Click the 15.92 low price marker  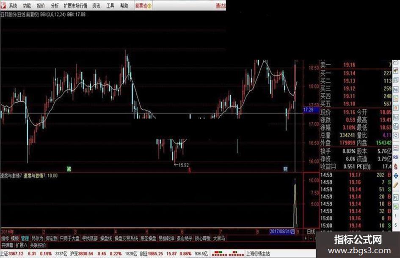click(x=182, y=165)
